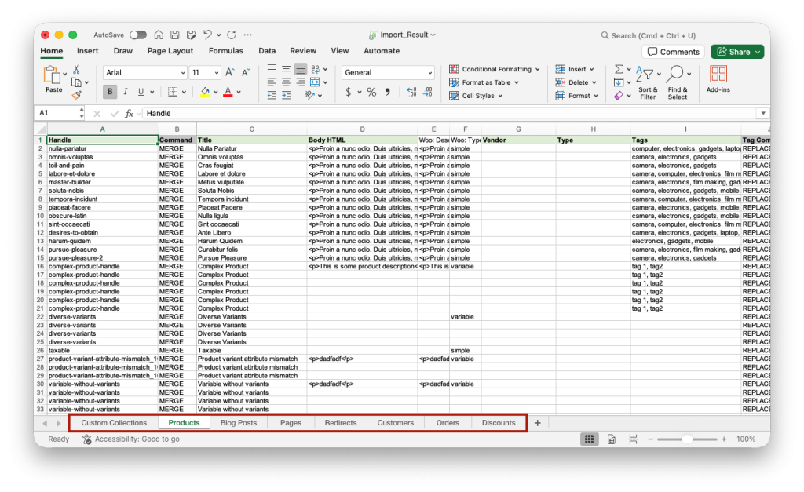Click the comma style icon
Image resolution: width=804 pixels, height=492 pixels.
(388, 92)
